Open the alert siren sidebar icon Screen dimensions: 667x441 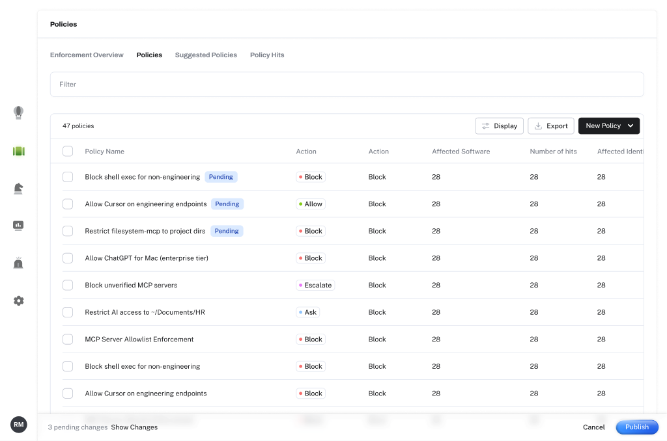tap(18, 263)
